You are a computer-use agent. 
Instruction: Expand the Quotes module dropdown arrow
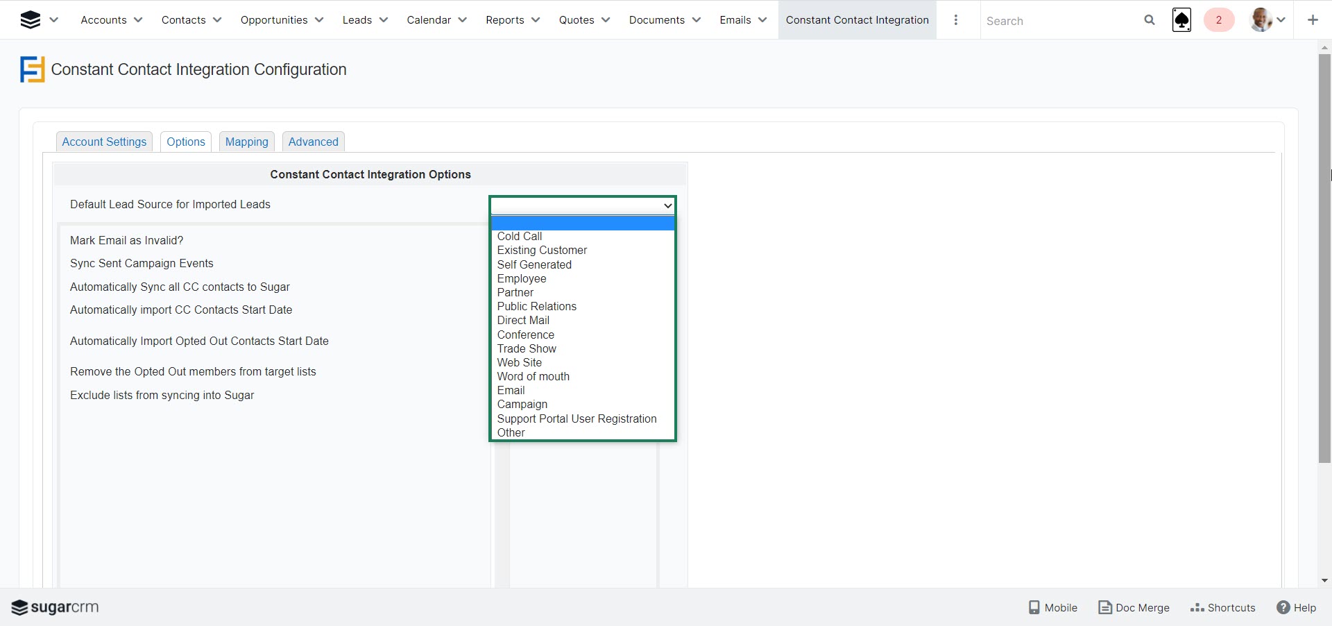coord(606,20)
